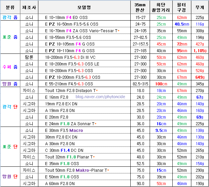Click the 탐론 manufacturer cell
209x187 pixels.
(29, 57)
